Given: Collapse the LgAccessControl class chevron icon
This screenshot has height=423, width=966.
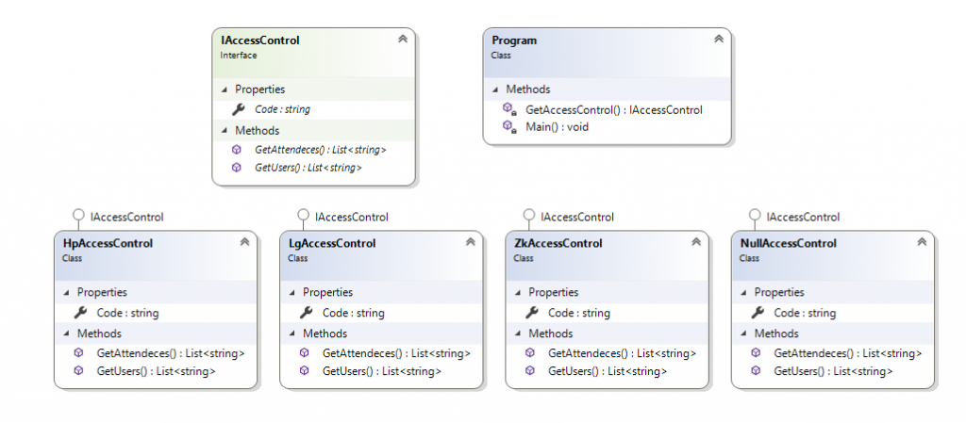Looking at the screenshot, I should [x=471, y=241].
